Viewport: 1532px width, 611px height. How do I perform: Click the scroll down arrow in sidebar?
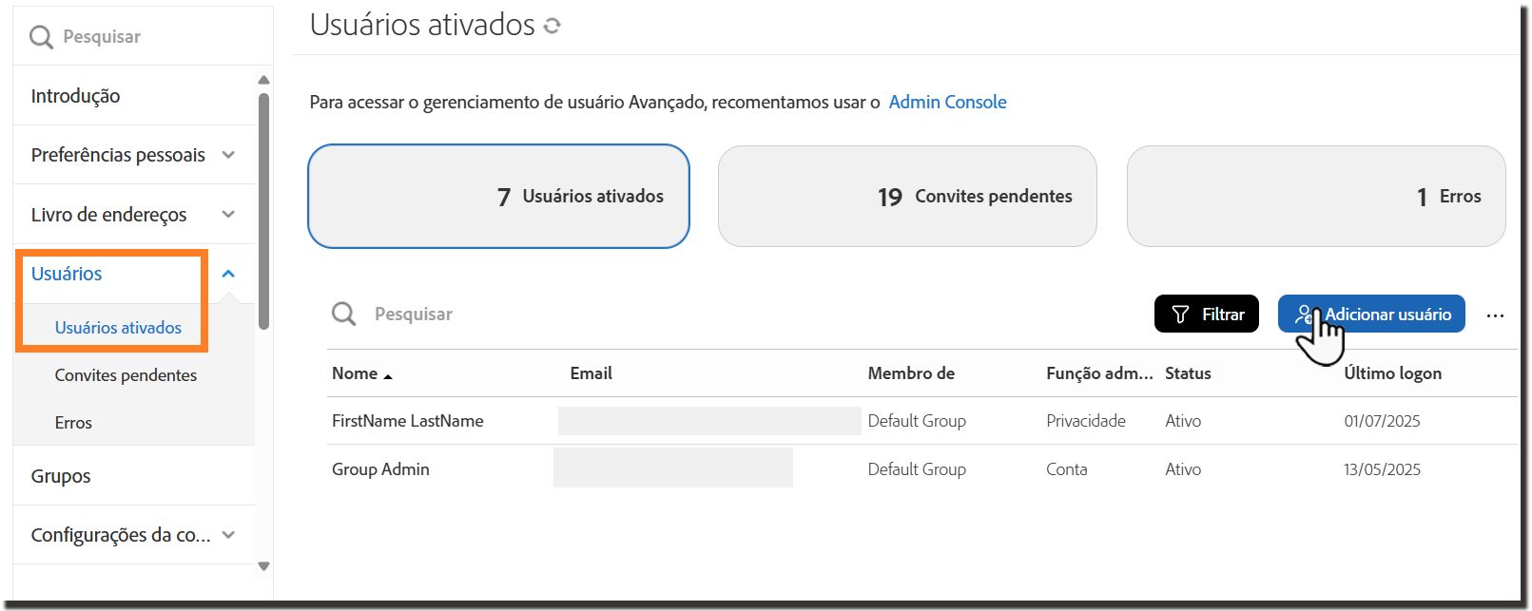[264, 566]
